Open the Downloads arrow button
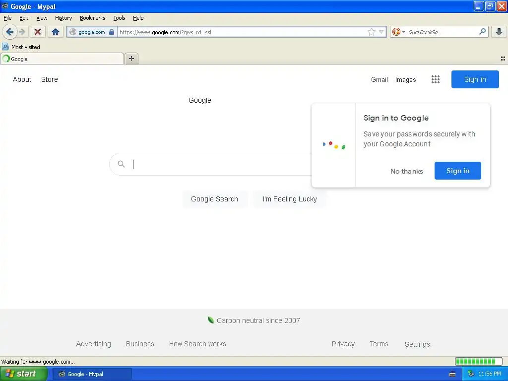Viewport: 508px width, 381px height. [x=499, y=32]
